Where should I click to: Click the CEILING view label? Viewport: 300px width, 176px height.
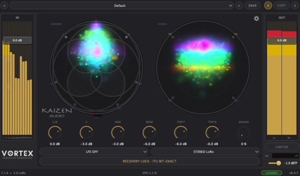click(x=162, y=24)
